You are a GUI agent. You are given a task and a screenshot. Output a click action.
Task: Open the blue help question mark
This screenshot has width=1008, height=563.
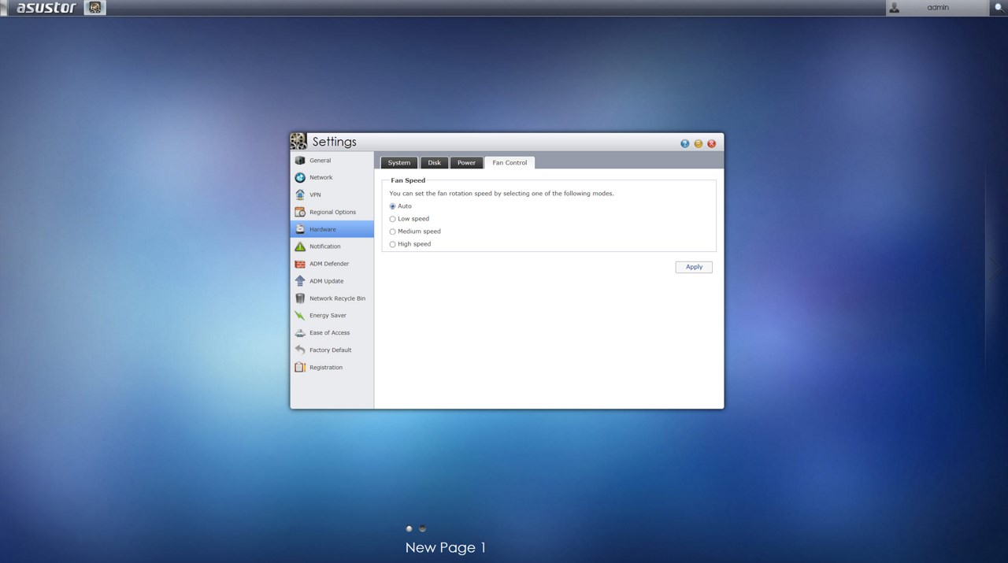685,144
